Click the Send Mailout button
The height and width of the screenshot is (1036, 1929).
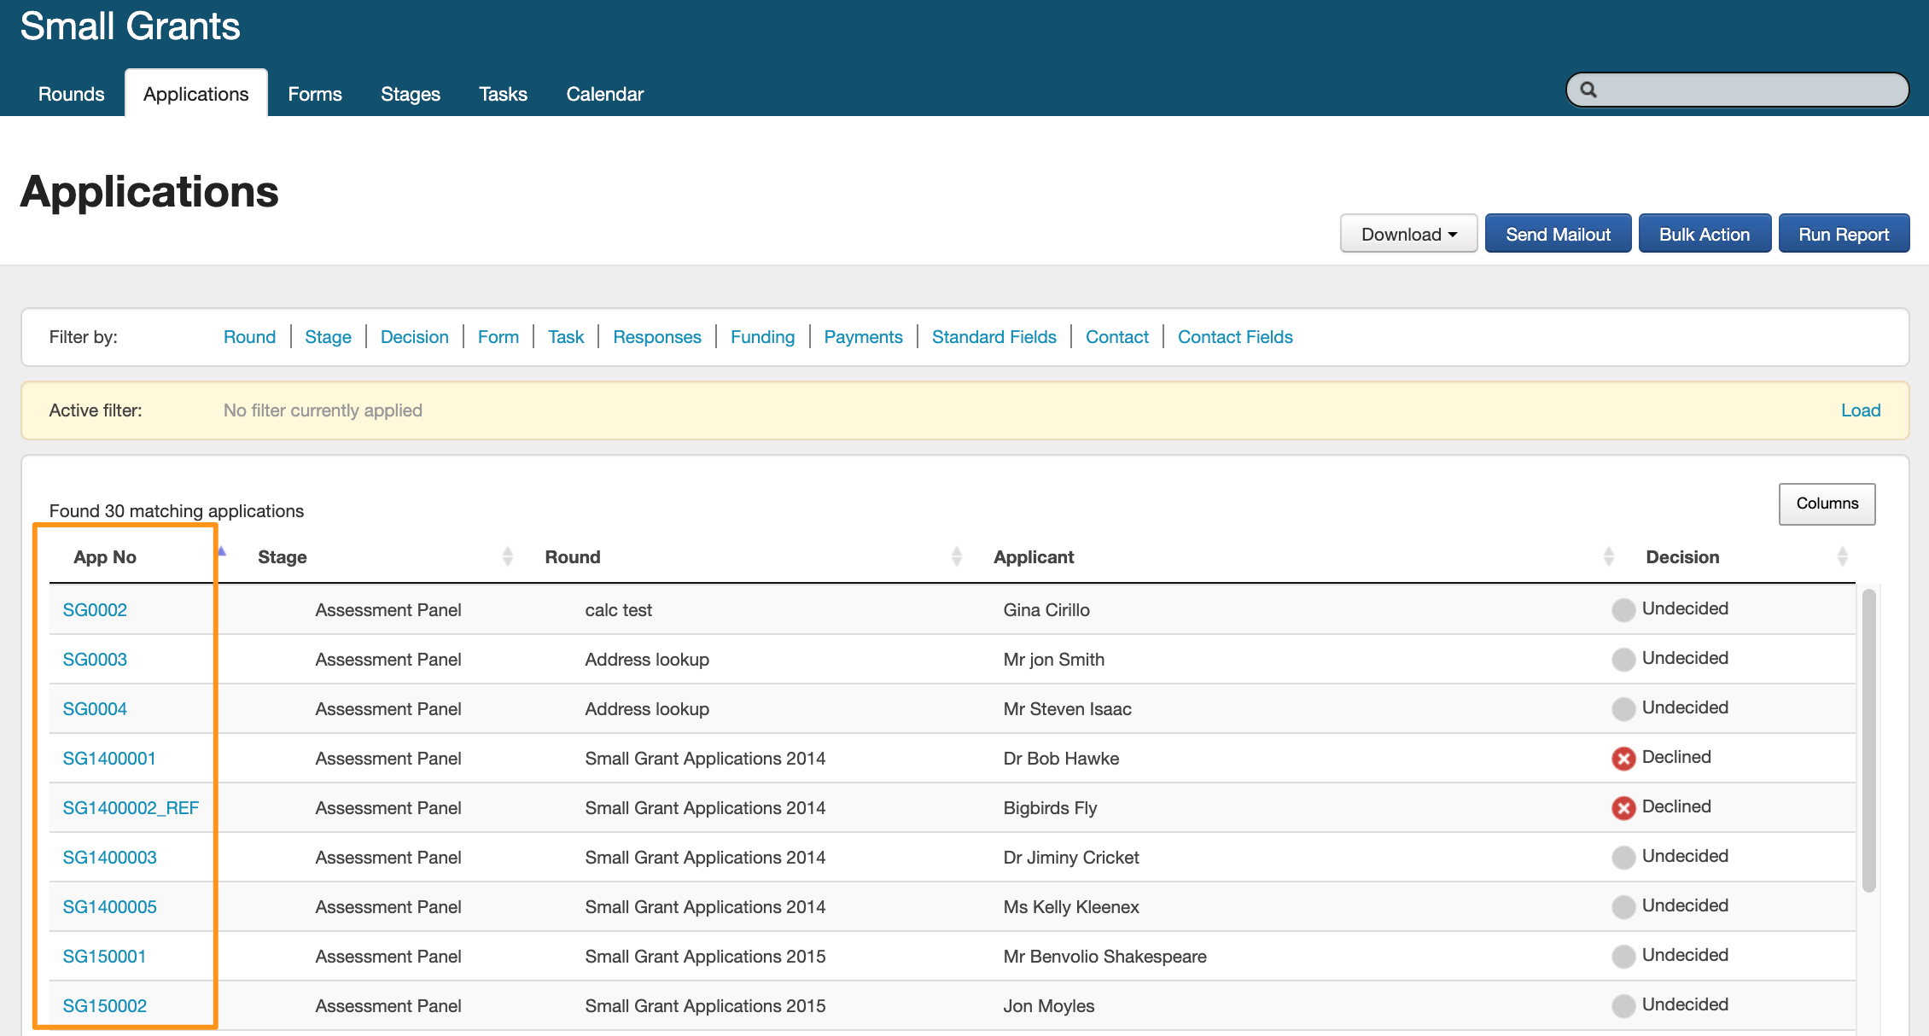pyautogui.click(x=1558, y=234)
